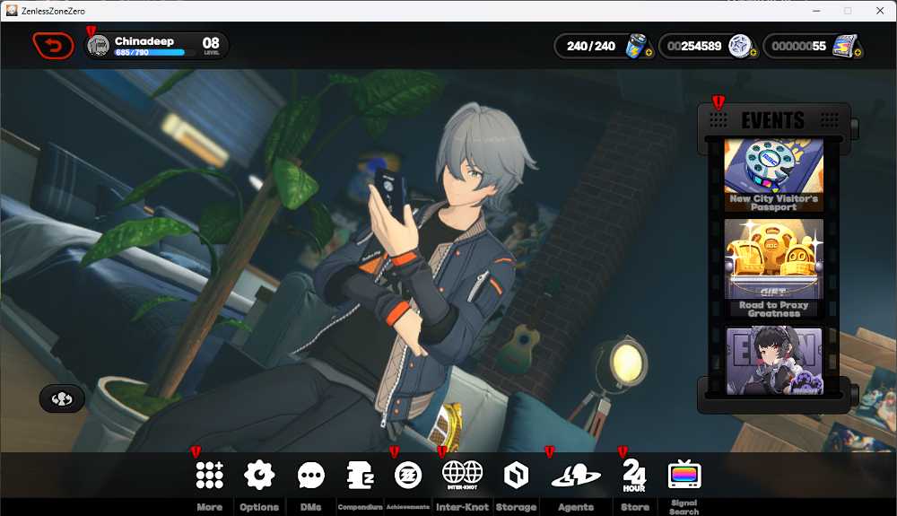The image size is (897, 516).
Task: Click the red back arrow button
Action: point(53,46)
